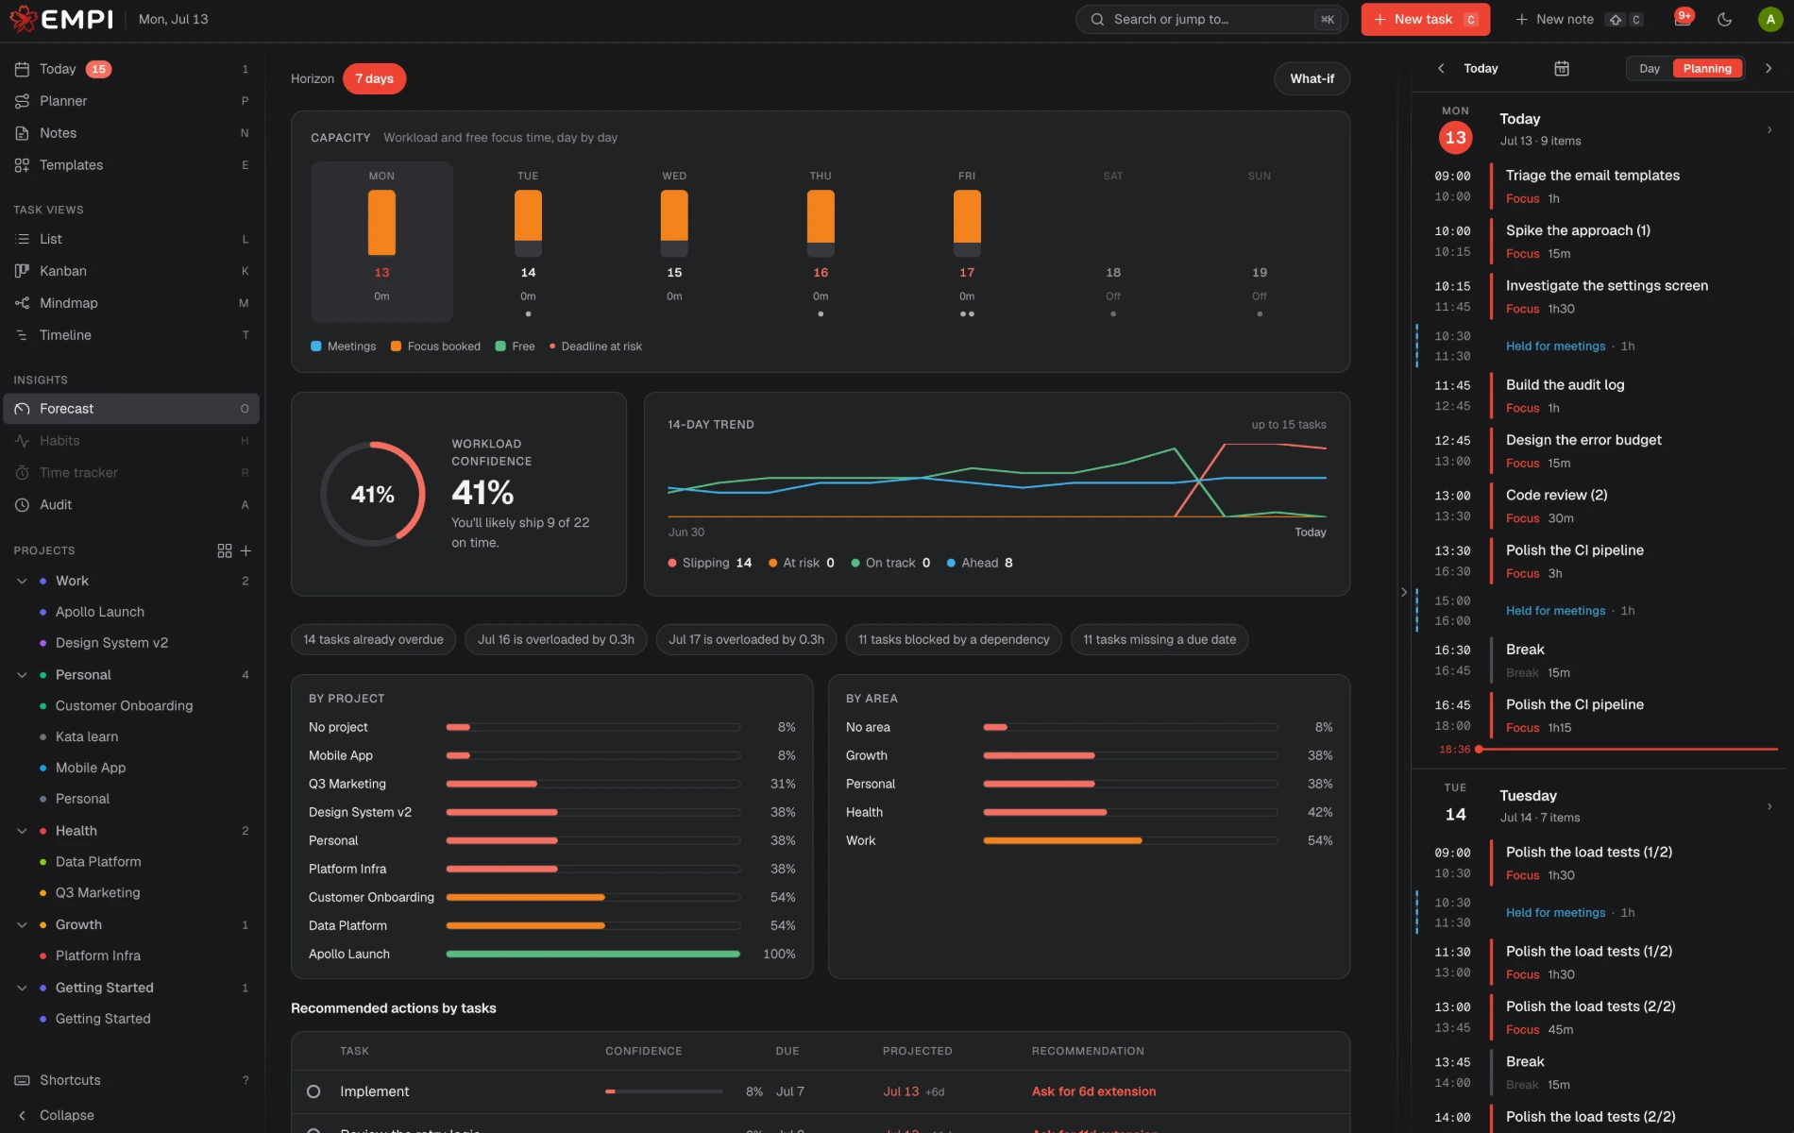Open notifications inbox with 9+ badge
This screenshot has width=1794, height=1133.
1683,19
